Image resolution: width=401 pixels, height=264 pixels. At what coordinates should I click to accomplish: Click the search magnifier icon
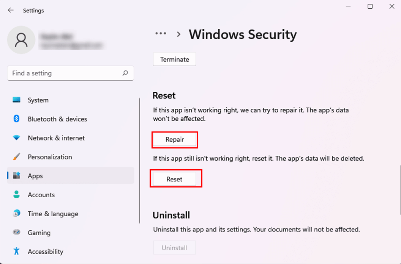tap(125, 73)
